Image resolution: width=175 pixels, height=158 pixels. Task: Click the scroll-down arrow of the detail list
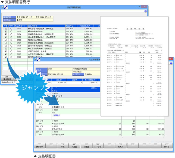point(166,135)
